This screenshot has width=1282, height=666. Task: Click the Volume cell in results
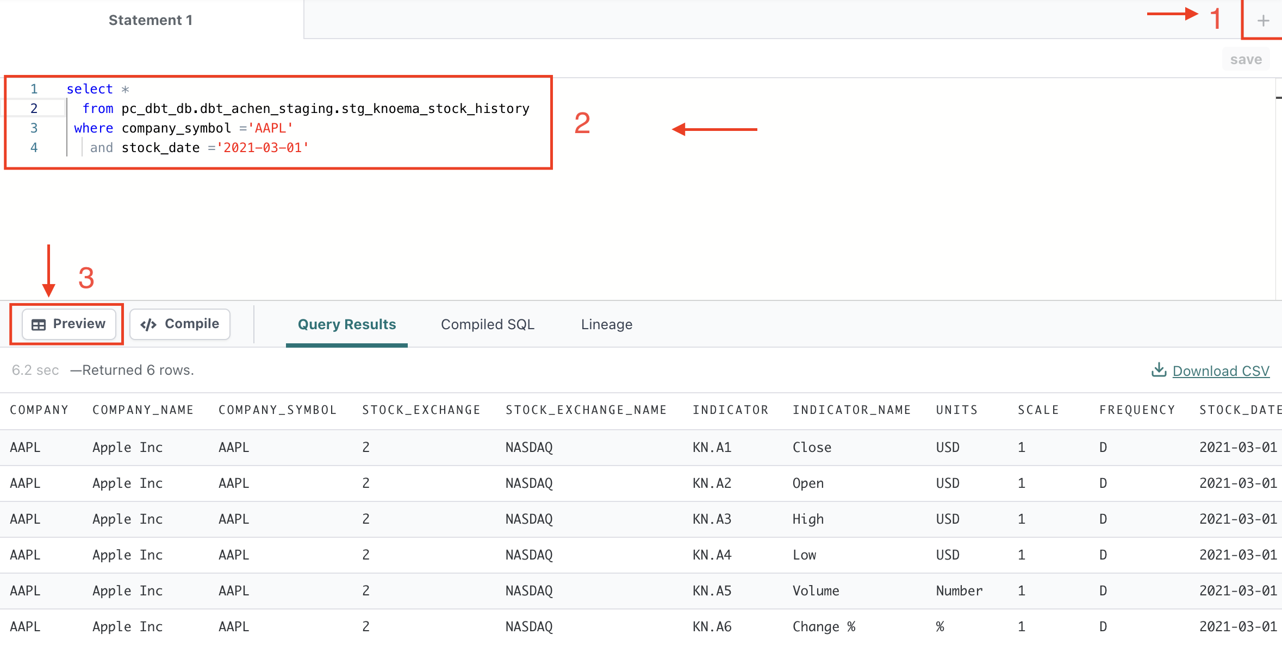pyautogui.click(x=816, y=590)
